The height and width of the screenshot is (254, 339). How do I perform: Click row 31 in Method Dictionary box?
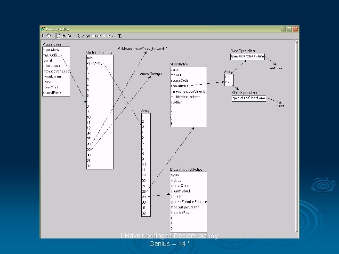100,160
